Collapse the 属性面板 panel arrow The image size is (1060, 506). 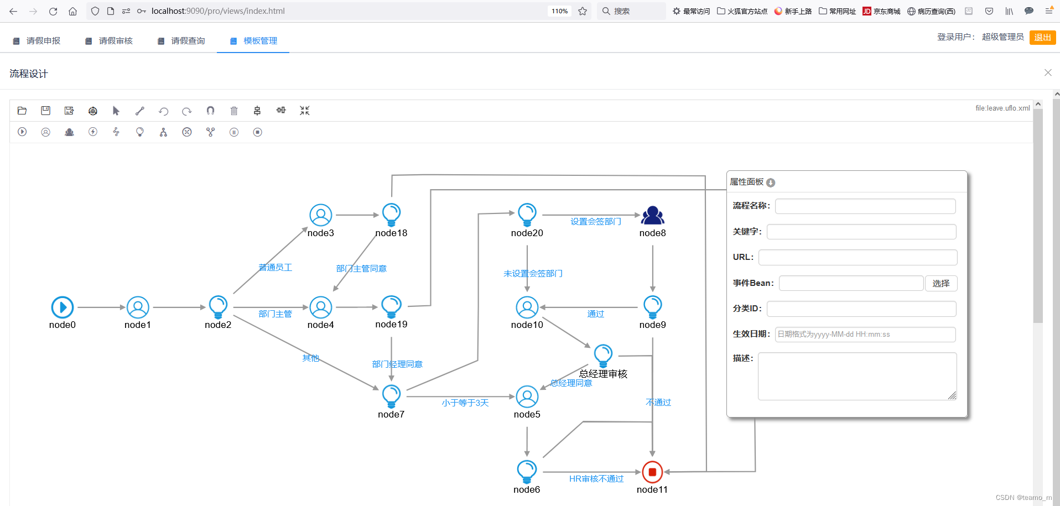(x=771, y=182)
